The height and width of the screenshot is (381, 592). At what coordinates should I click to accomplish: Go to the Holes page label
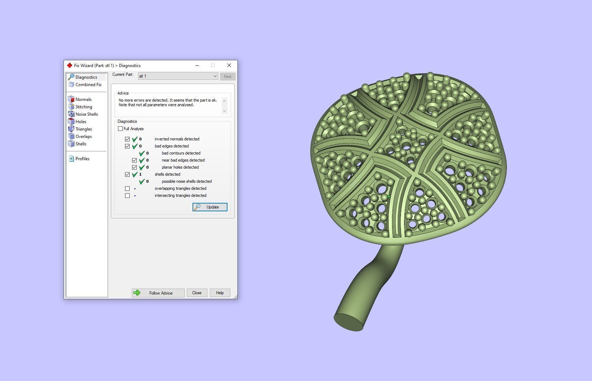[81, 122]
